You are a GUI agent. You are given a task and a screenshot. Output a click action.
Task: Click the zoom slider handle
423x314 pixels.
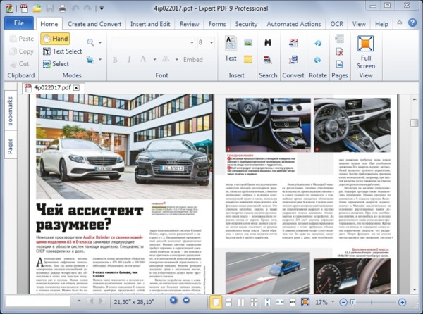(x=352, y=303)
